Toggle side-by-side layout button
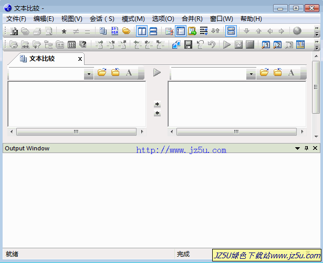Screen dimensions: 323x263 pyautogui.click(x=142, y=31)
